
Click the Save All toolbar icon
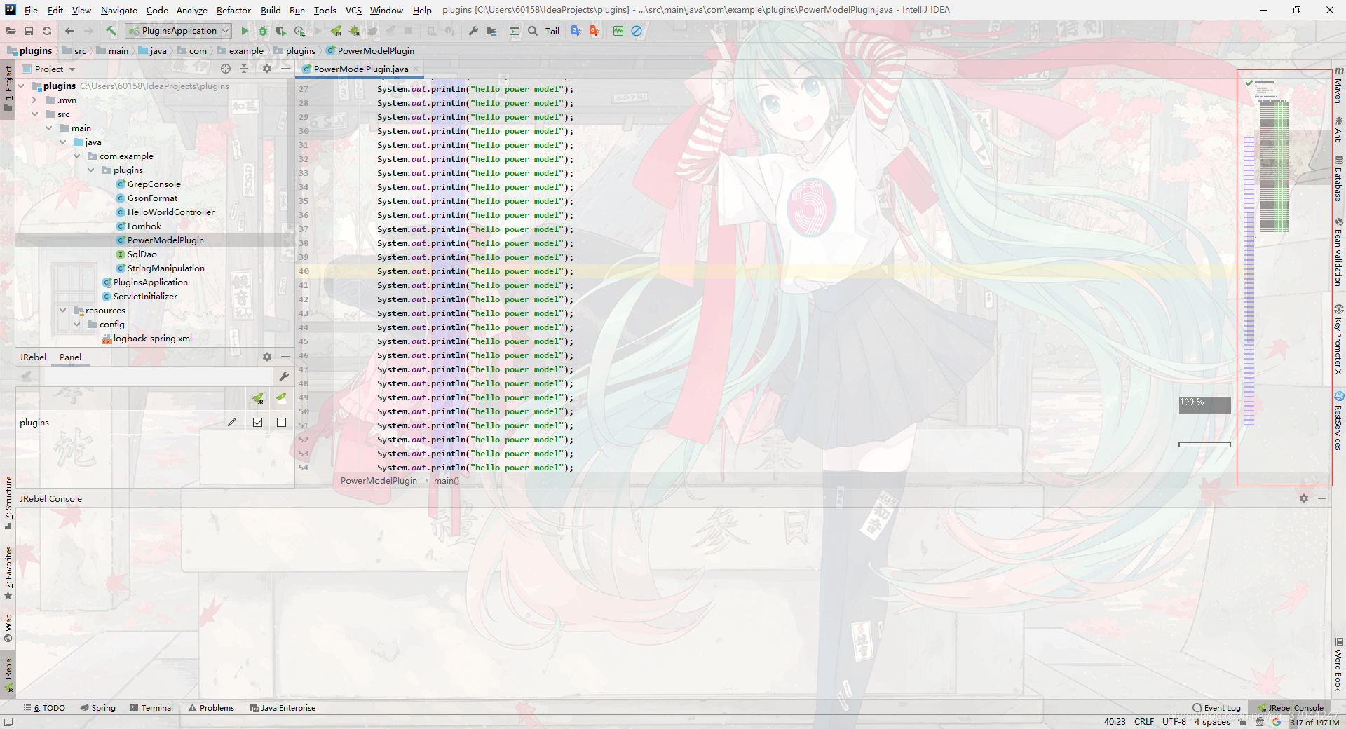coord(29,31)
